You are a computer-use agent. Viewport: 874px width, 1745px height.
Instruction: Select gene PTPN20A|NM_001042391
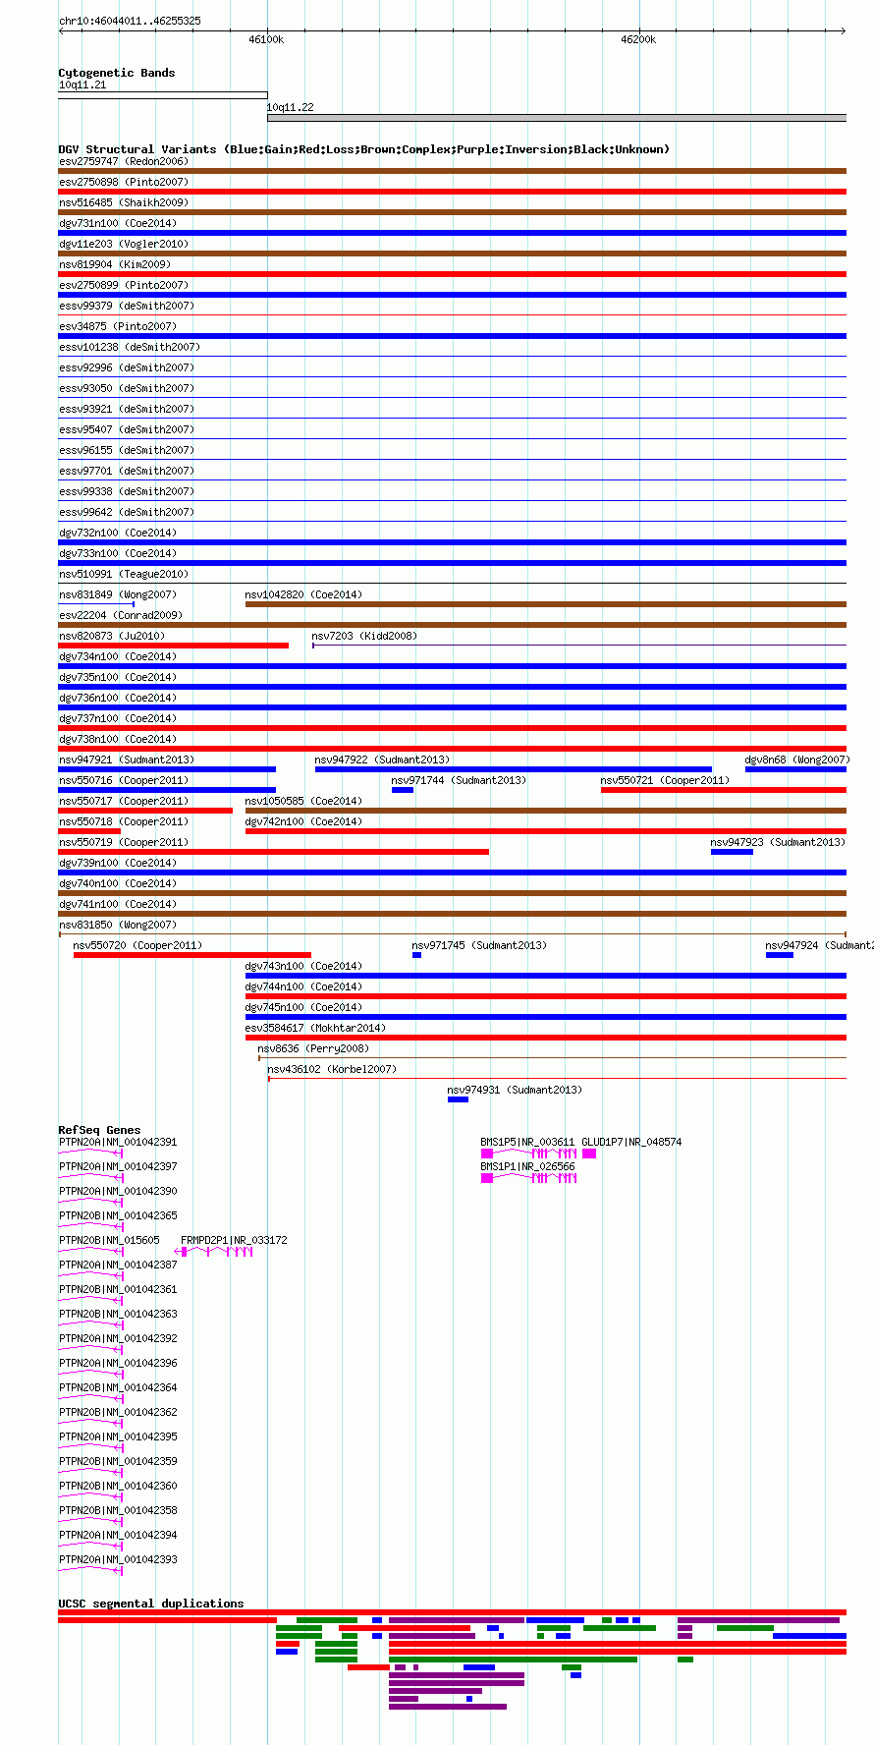(x=118, y=1142)
